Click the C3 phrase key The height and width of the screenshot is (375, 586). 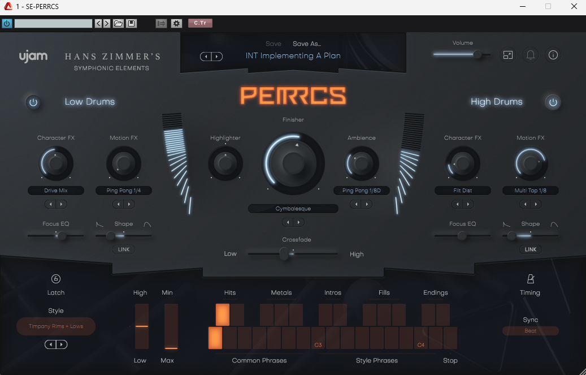coord(318,338)
